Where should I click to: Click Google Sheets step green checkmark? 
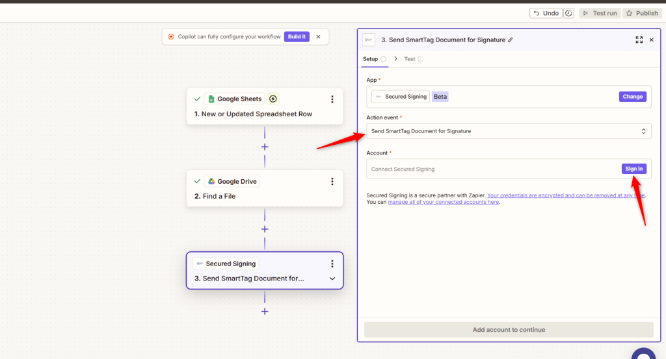pos(197,99)
